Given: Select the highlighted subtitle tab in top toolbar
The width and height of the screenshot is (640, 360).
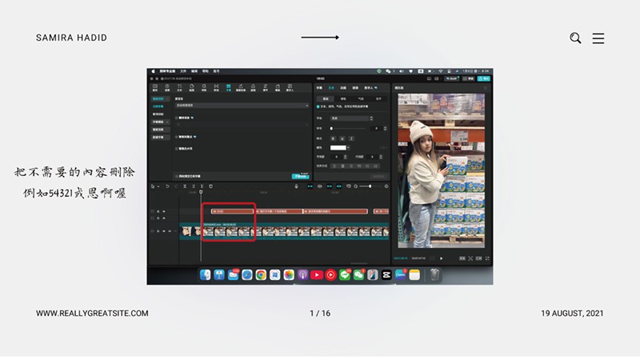Looking at the screenshot, I should (228, 87).
